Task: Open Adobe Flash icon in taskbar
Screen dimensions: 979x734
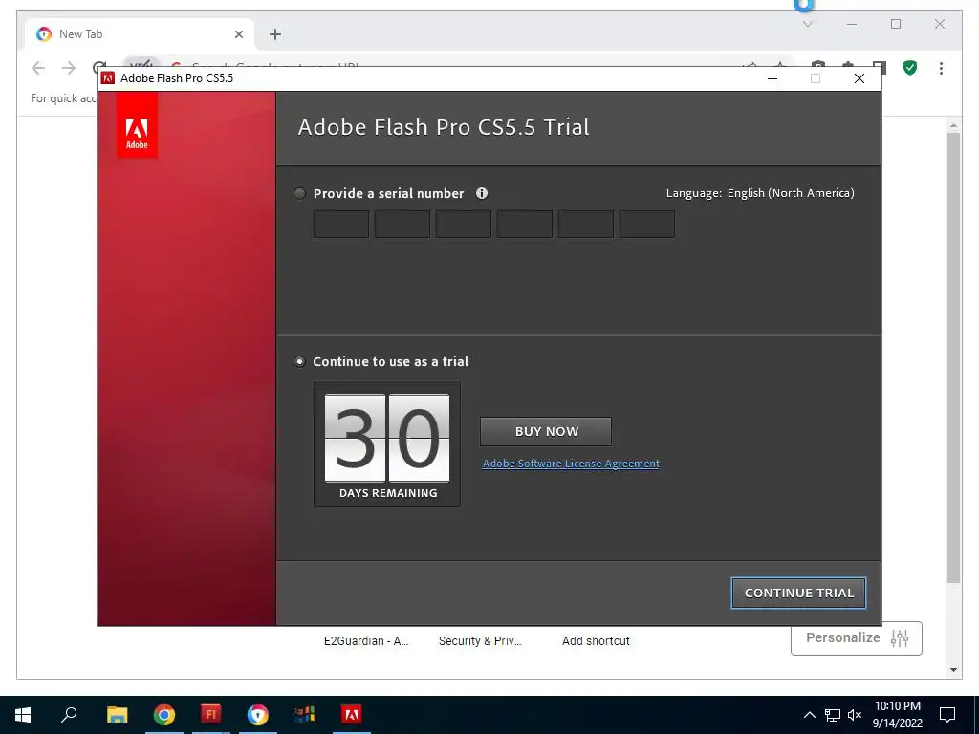Action: coord(211,715)
